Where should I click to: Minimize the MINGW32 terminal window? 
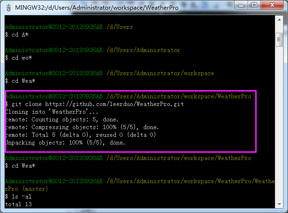pos(241,5)
